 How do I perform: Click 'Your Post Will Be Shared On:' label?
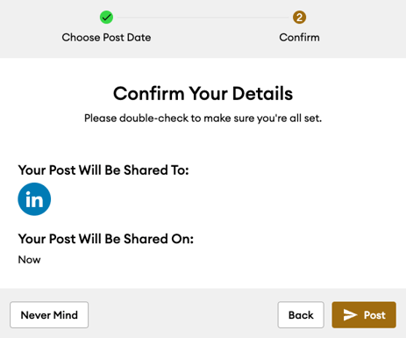coord(106,239)
